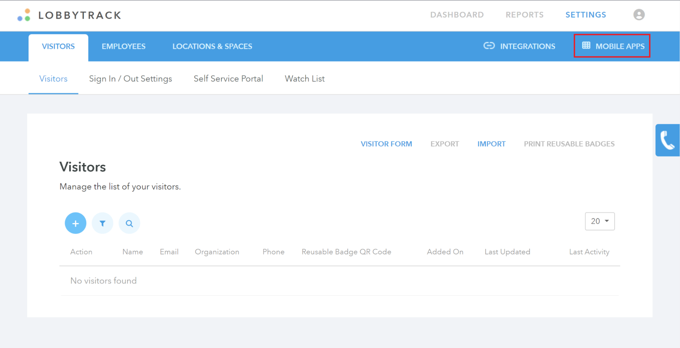The width and height of the screenshot is (680, 348).
Task: Sort by the Phone column header
Action: (273, 252)
